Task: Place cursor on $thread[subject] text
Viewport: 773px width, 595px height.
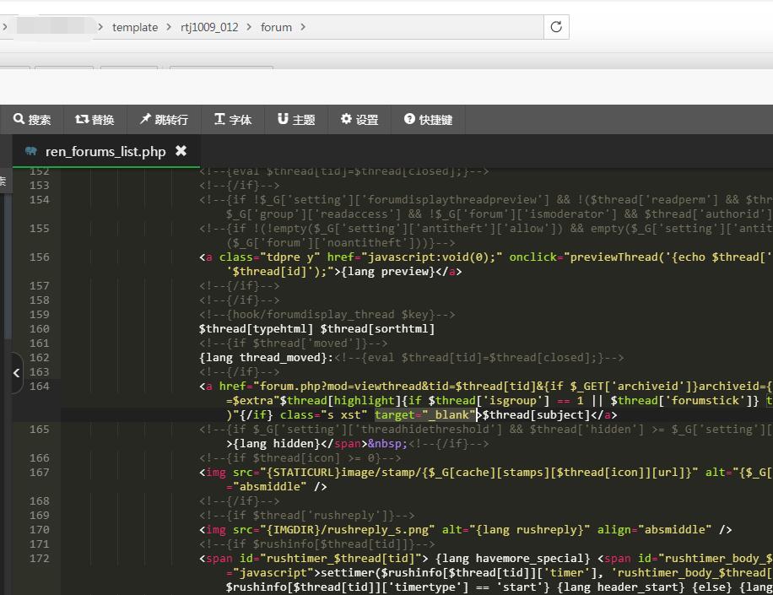Action: [536, 415]
